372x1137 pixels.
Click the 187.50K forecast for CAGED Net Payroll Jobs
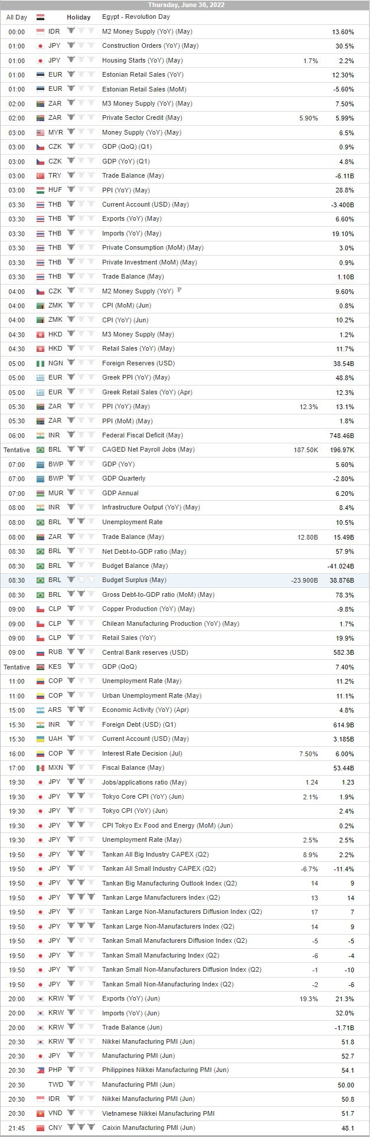click(306, 450)
